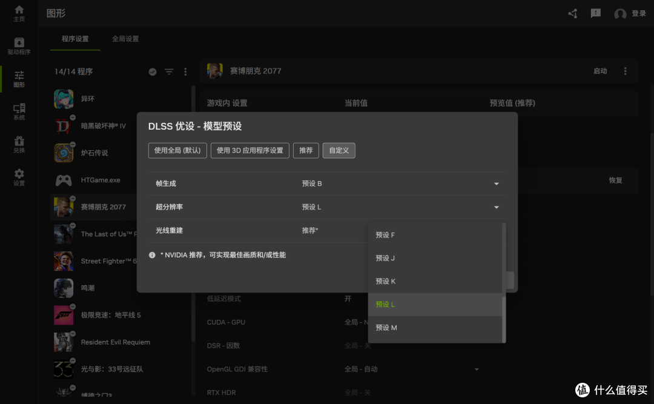Switch to 程序设置 tab
The width and height of the screenshot is (654, 404).
tap(75, 39)
